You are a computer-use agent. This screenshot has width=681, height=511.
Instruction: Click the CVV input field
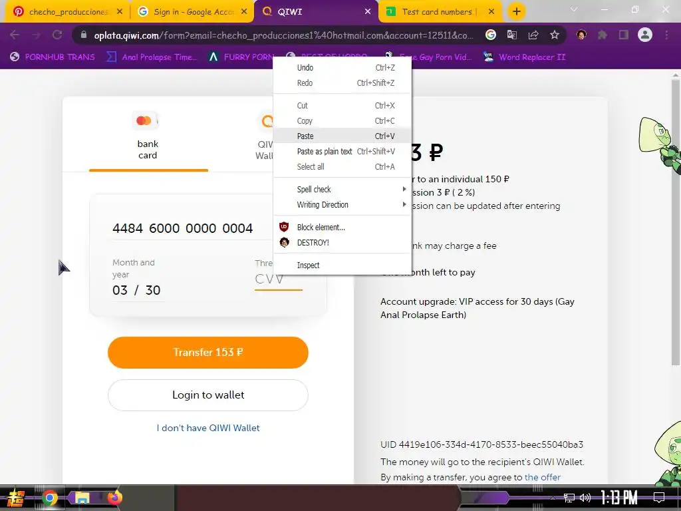point(279,279)
